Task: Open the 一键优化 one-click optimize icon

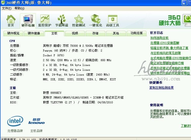Action: [x=95, y=21]
